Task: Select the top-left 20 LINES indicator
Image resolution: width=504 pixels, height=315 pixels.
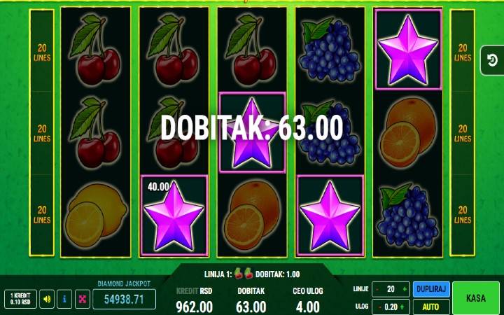Action: [42, 52]
